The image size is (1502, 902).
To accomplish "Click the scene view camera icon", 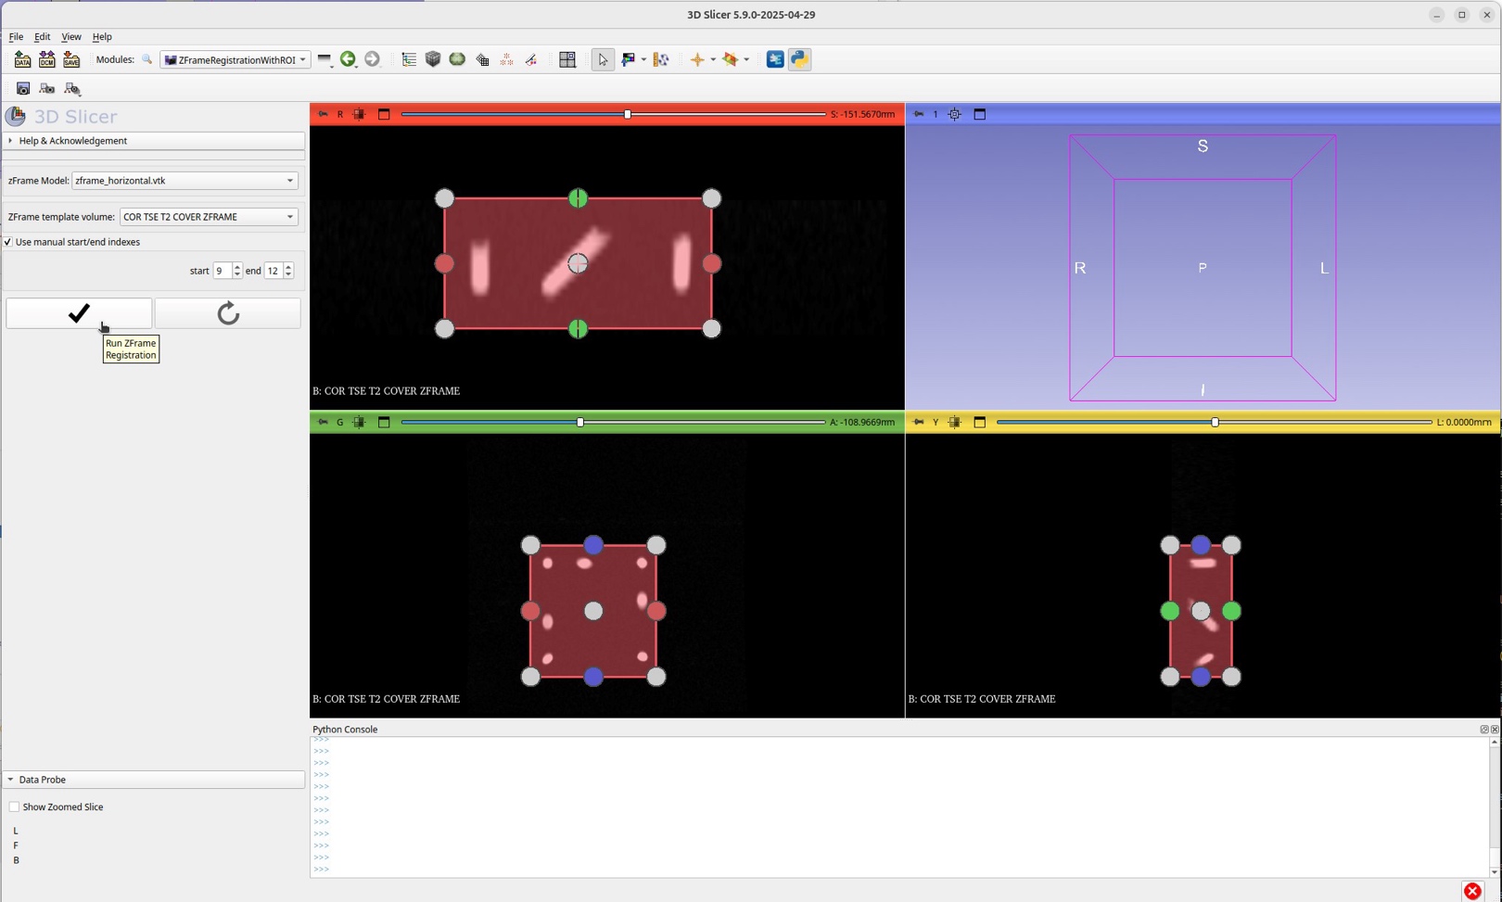I will 47,89.
